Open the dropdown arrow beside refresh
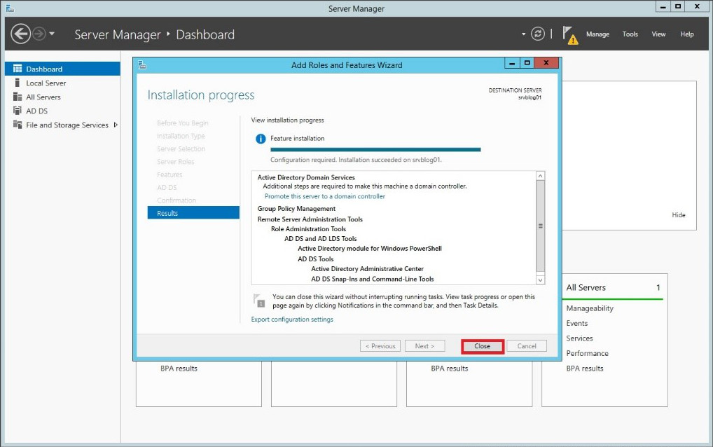713x447 pixels. (523, 34)
